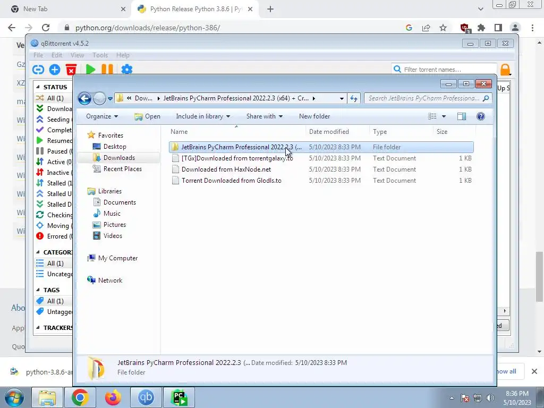Screen dimensions: 544x408
Task: Open Chrome taskbar icon
Action: click(x=80, y=397)
